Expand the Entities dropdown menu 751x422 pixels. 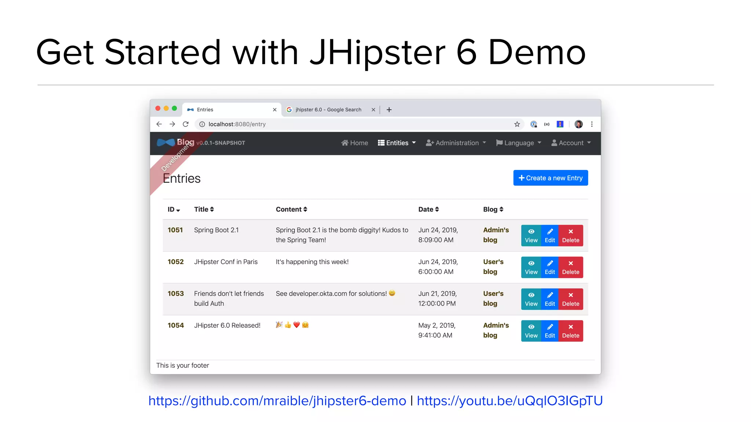click(397, 143)
